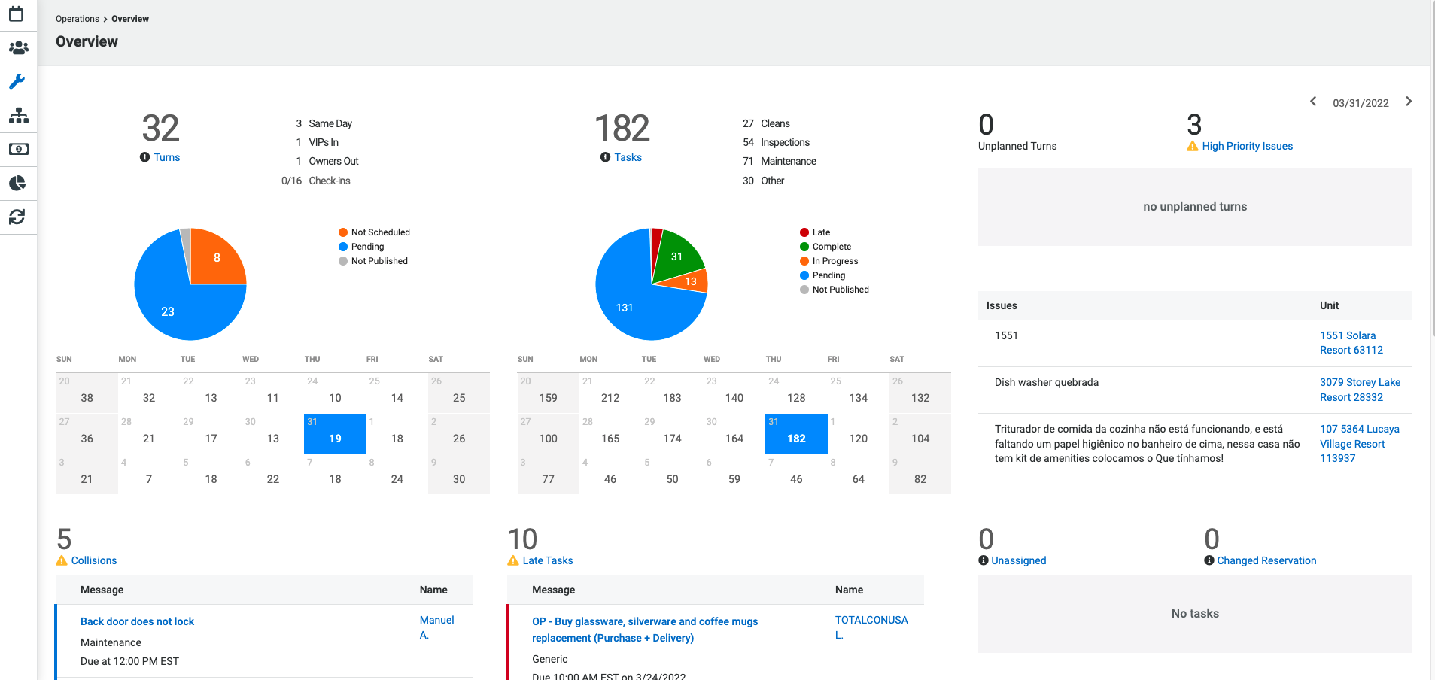
Task: Click the Overview breadcrumb
Action: [130, 19]
